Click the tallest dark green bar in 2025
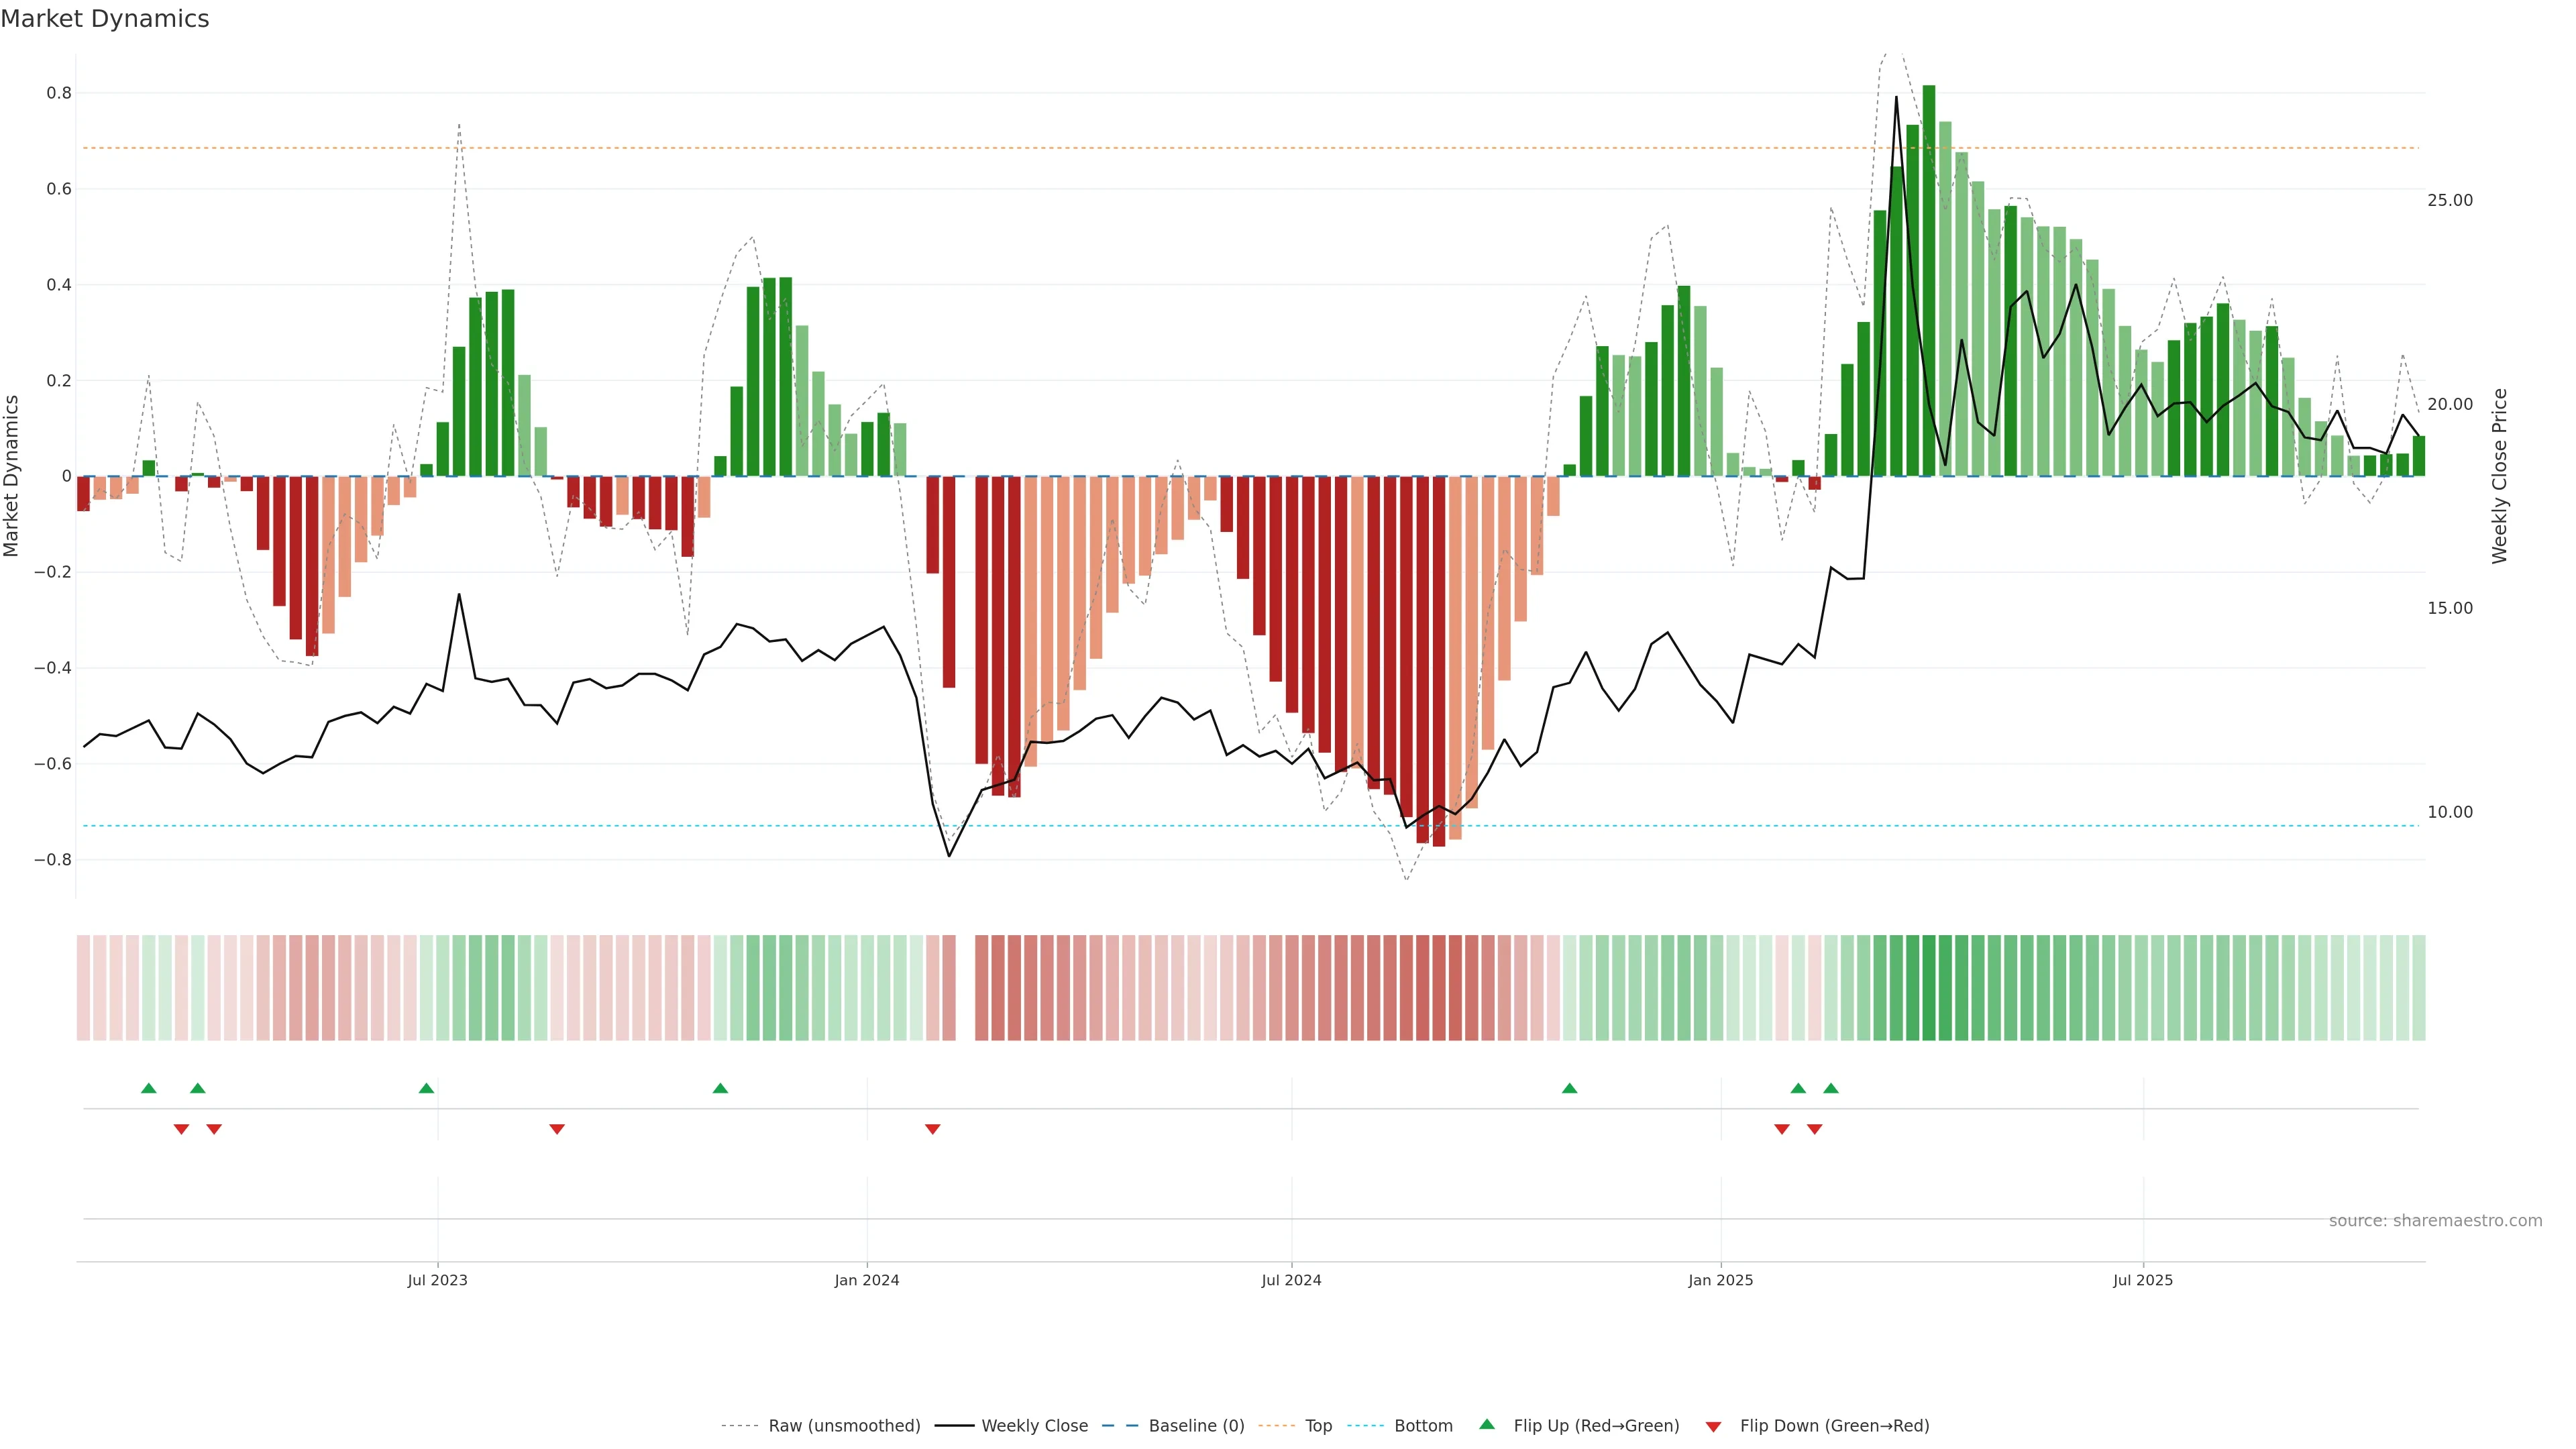2576x1449 pixels. pyautogui.click(x=1928, y=280)
